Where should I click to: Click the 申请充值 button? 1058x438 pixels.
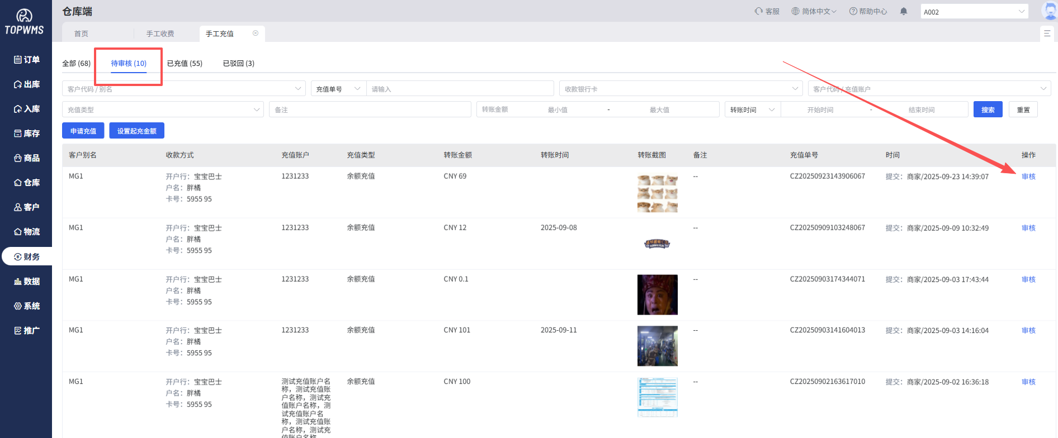[83, 131]
